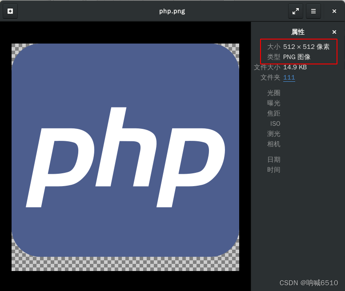Image resolution: width=345 pixels, height=291 pixels.
Task: Toggle fullscreen view of php.png
Action: [296, 11]
